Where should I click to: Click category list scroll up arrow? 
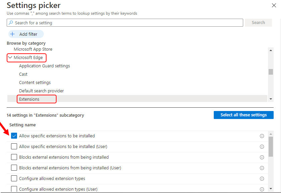point(271,50)
